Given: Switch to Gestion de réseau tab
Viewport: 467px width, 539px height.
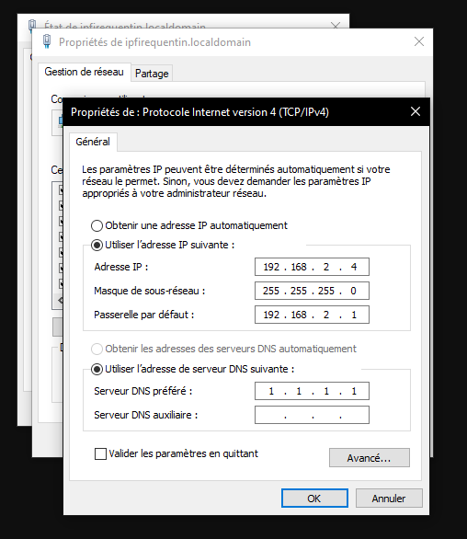Looking at the screenshot, I should [85, 72].
